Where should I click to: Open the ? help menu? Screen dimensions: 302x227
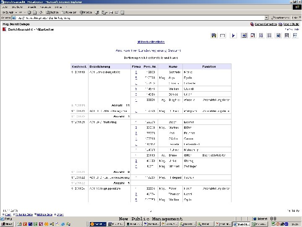(x=66, y=7)
